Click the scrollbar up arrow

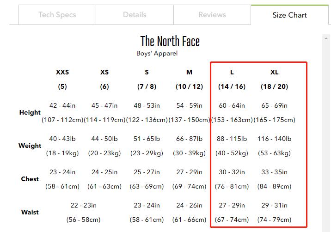point(326,38)
